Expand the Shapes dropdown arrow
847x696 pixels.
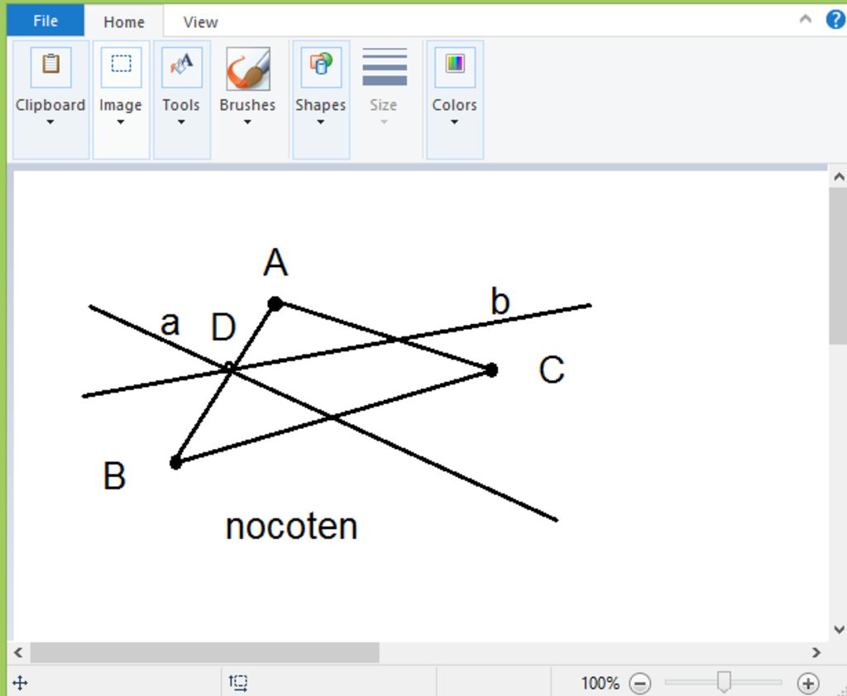click(320, 122)
